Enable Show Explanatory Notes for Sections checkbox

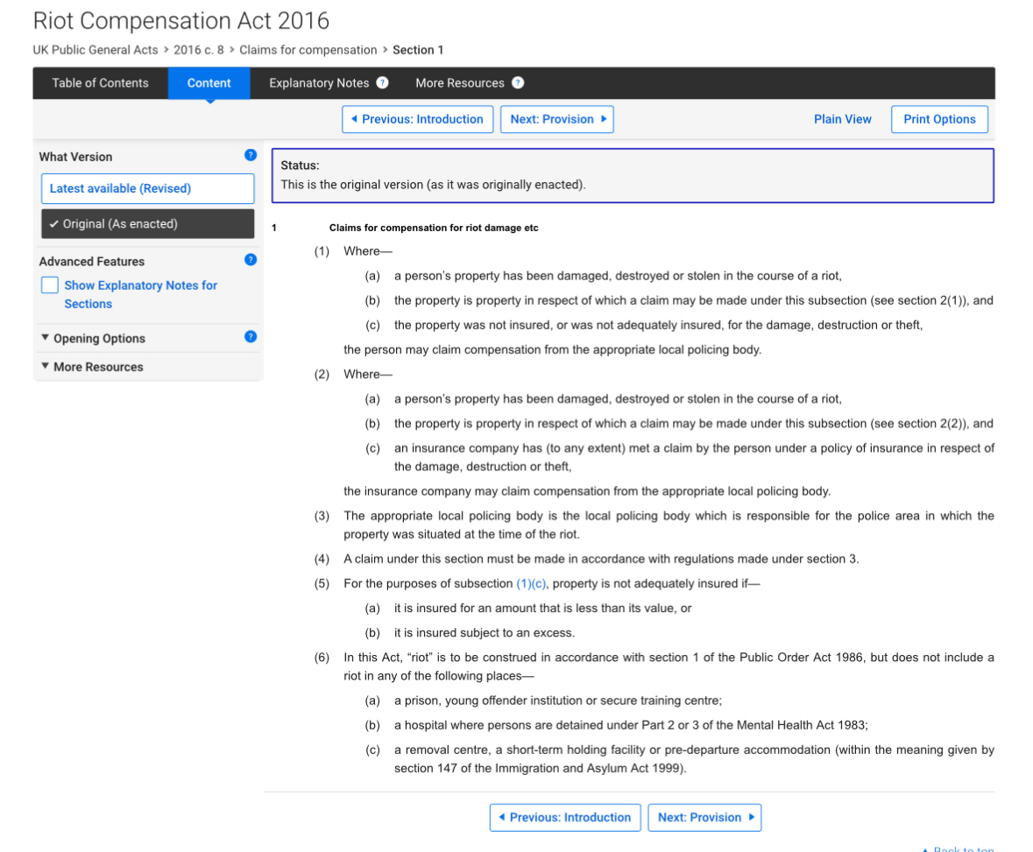[51, 285]
